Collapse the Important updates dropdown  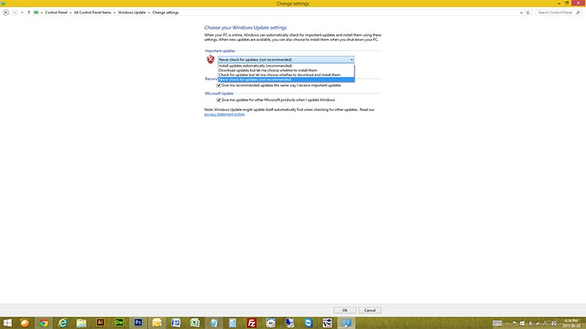pos(352,60)
